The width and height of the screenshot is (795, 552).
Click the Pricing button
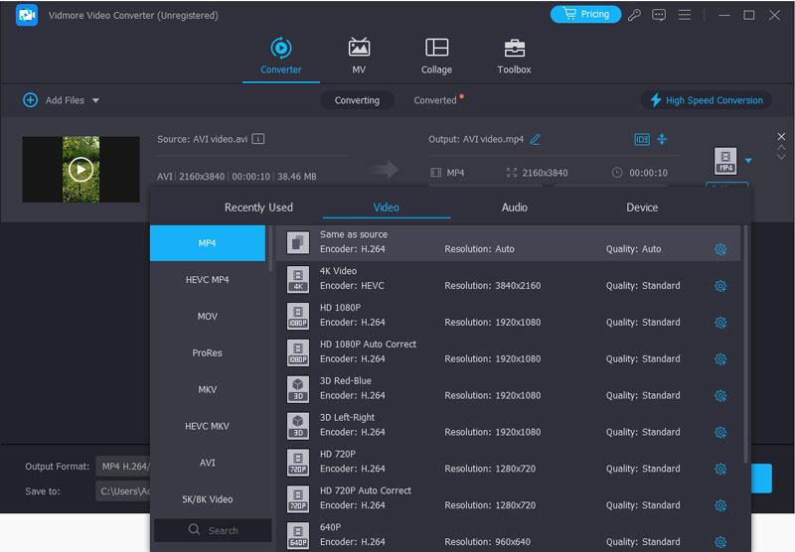(585, 15)
